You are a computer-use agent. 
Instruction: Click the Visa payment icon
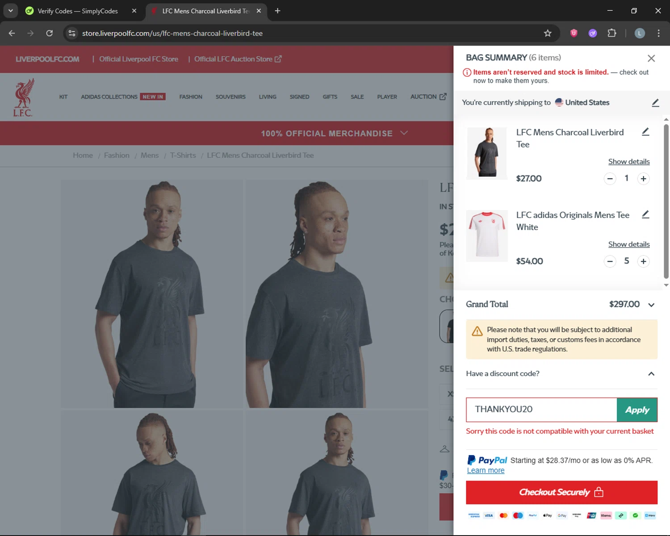[489, 515]
